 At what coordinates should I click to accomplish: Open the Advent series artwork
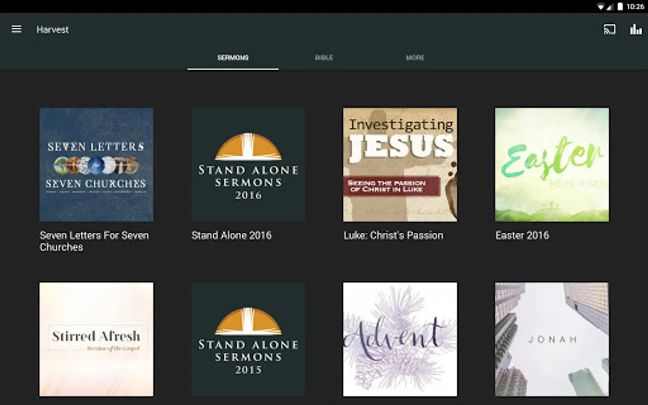point(400,339)
